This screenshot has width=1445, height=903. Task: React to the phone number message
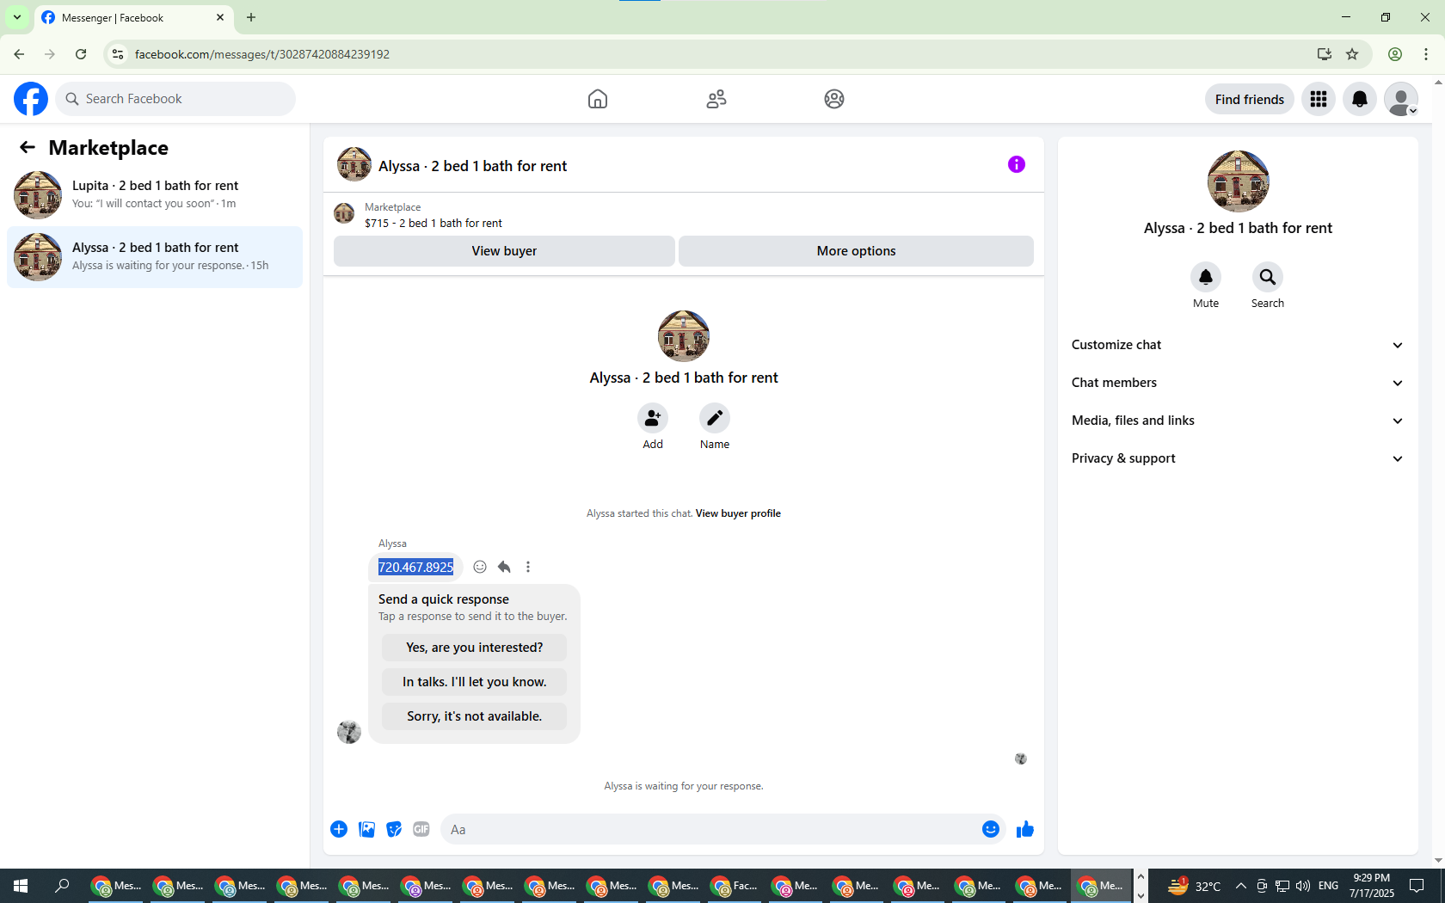(x=480, y=567)
